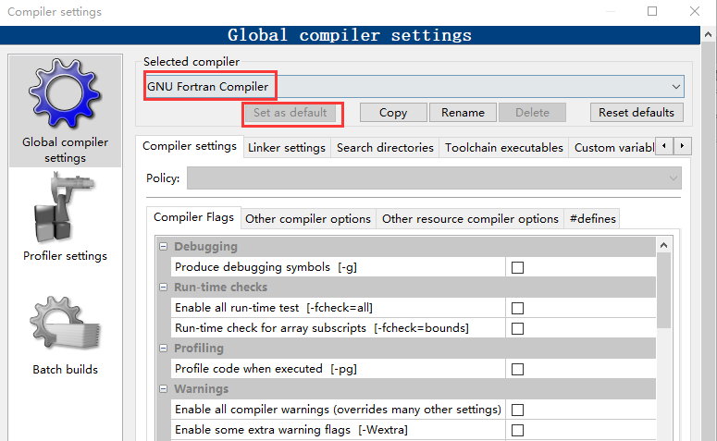
Task: Collapse the Profiling category
Action: tap(163, 349)
